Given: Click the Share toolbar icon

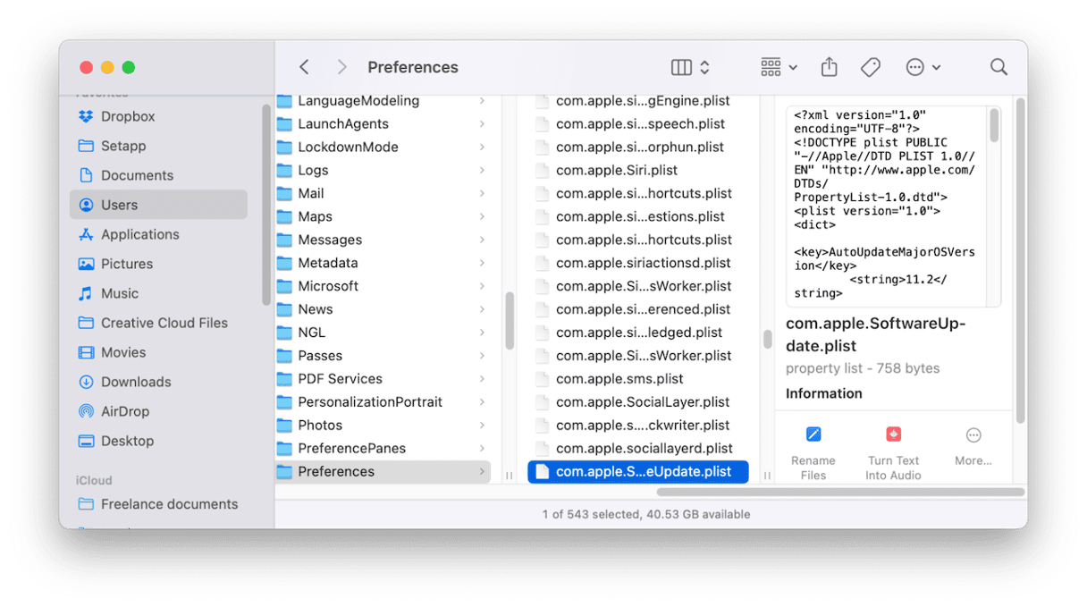Looking at the screenshot, I should [x=830, y=67].
